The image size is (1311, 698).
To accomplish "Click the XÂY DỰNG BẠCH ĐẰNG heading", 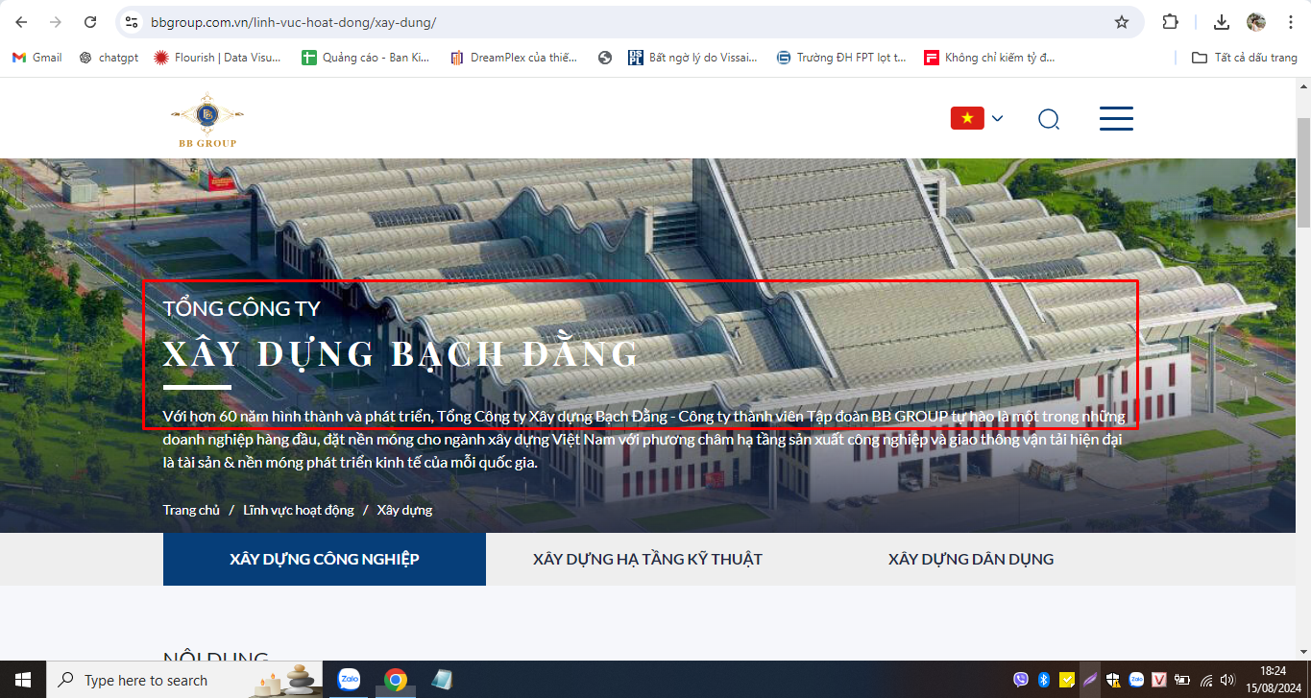I will pos(401,353).
